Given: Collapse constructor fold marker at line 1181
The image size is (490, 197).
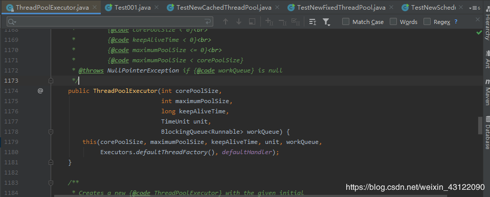Looking at the screenshot, I should (x=51, y=162).
